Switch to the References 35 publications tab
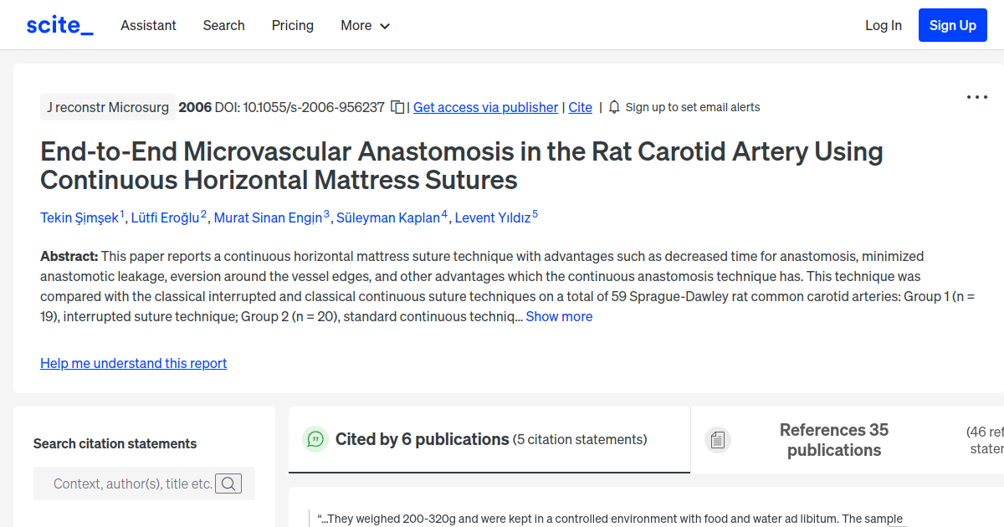1004x527 pixels. pos(833,439)
